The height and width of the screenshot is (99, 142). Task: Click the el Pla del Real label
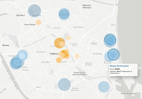click(74, 45)
